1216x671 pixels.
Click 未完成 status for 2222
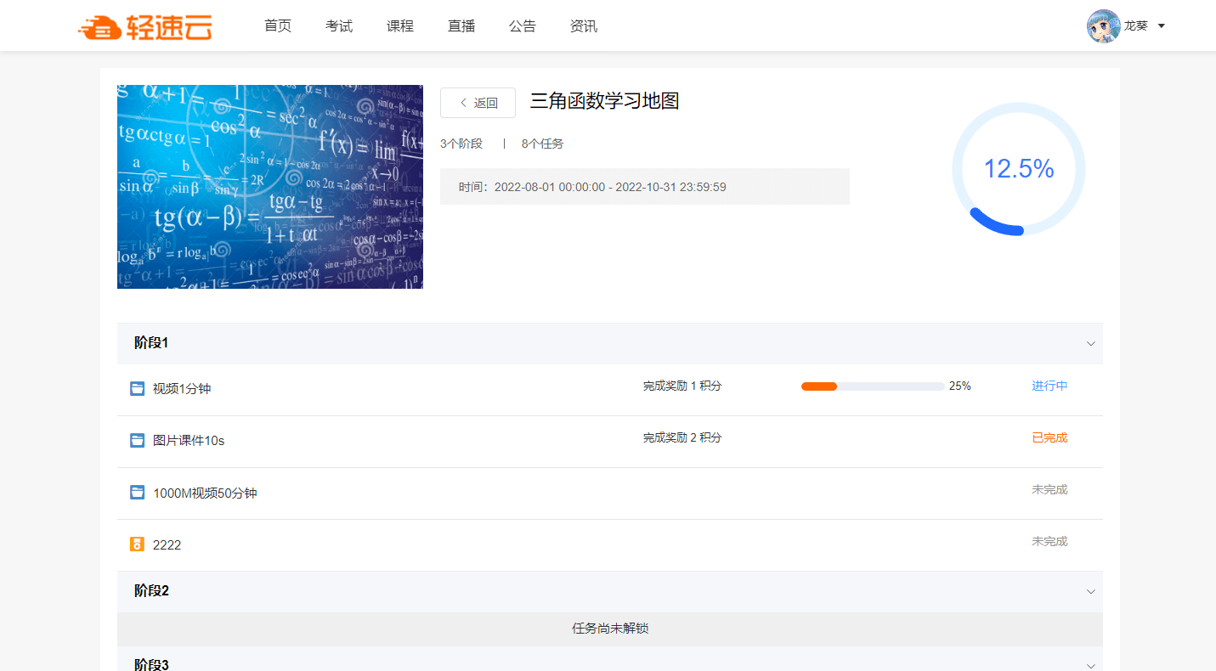coord(1049,541)
